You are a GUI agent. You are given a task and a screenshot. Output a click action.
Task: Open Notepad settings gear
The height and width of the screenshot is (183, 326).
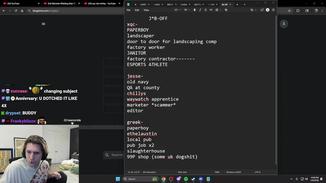273,10
